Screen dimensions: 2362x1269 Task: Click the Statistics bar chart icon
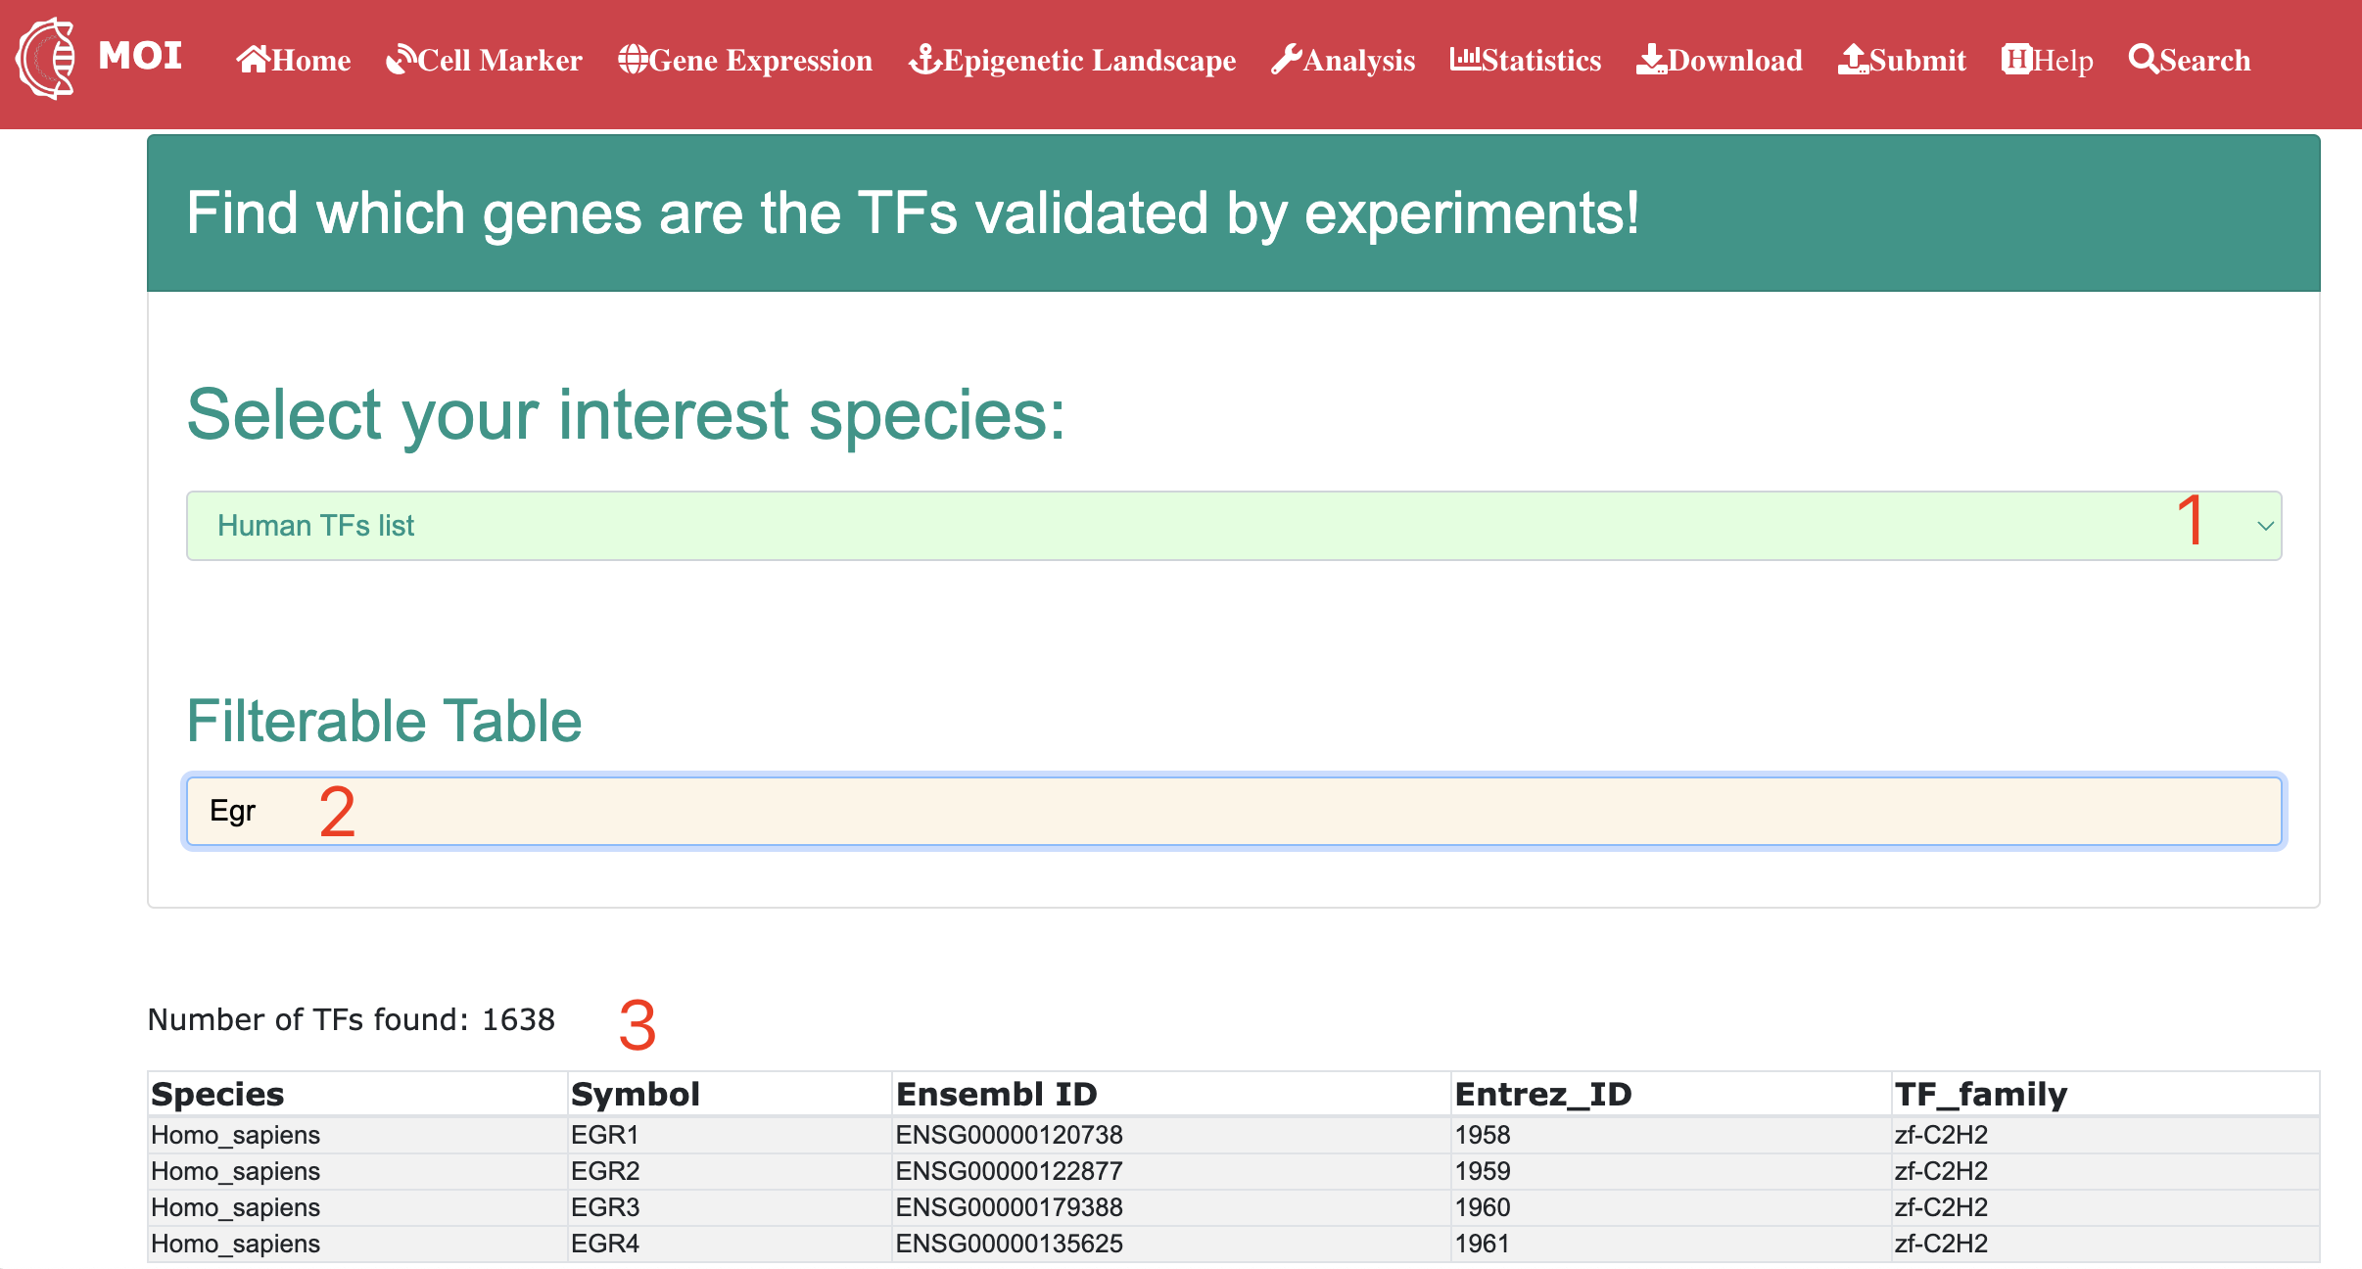tap(1466, 59)
